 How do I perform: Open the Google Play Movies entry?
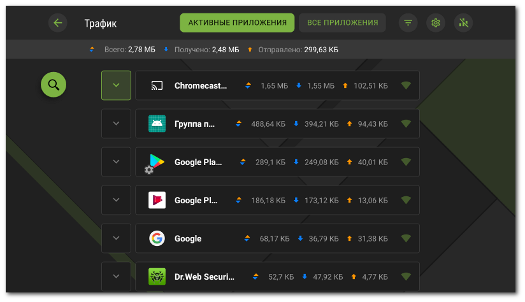click(x=277, y=200)
